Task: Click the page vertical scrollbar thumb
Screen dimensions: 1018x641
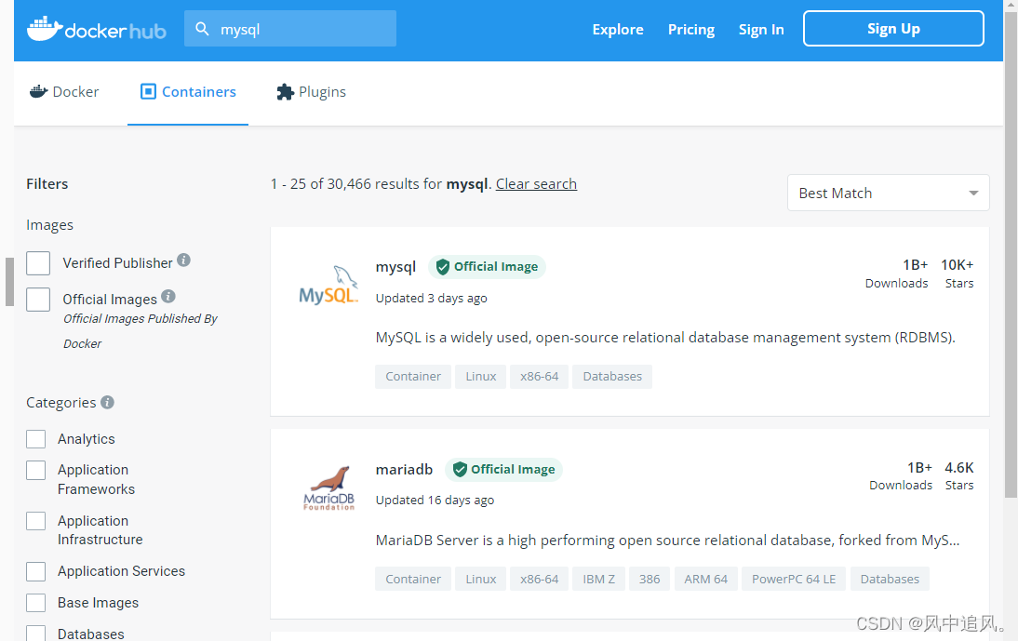Action: pos(1011,256)
